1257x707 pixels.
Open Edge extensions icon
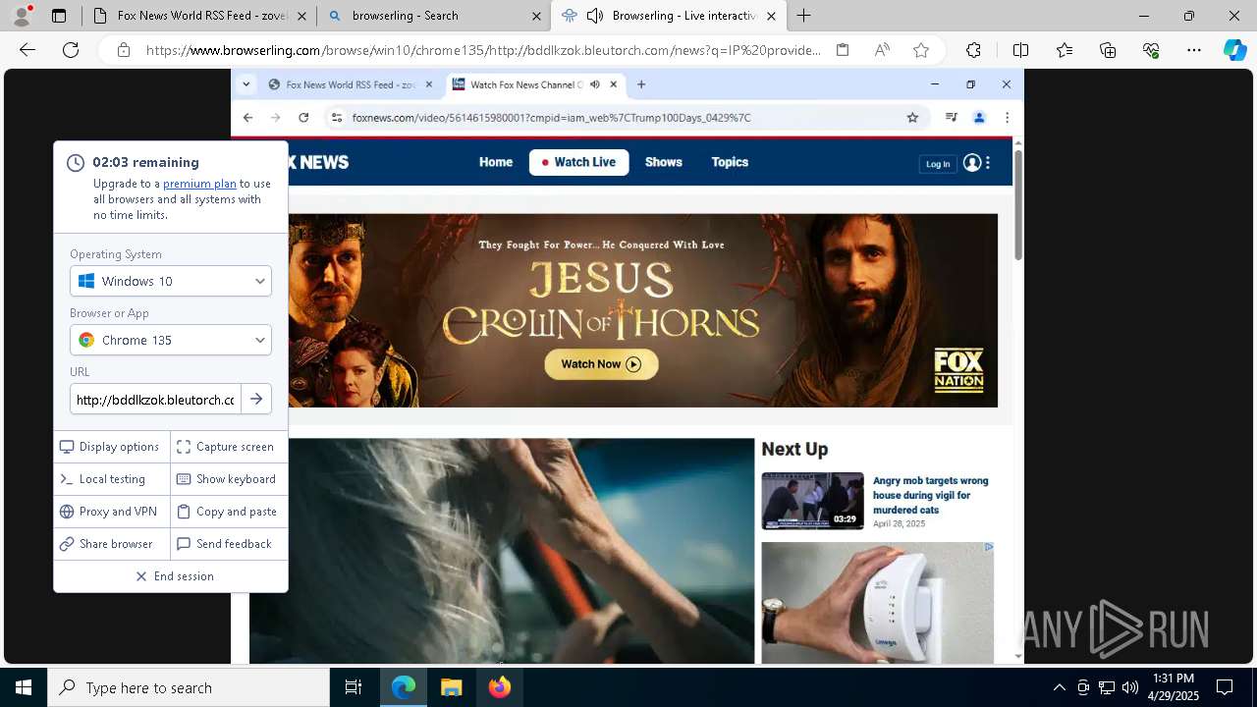tap(973, 50)
